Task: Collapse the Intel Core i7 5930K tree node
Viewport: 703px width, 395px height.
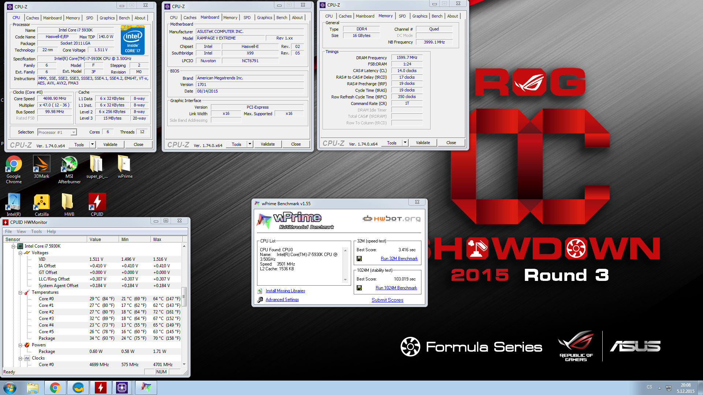Action: pyautogui.click(x=13, y=247)
